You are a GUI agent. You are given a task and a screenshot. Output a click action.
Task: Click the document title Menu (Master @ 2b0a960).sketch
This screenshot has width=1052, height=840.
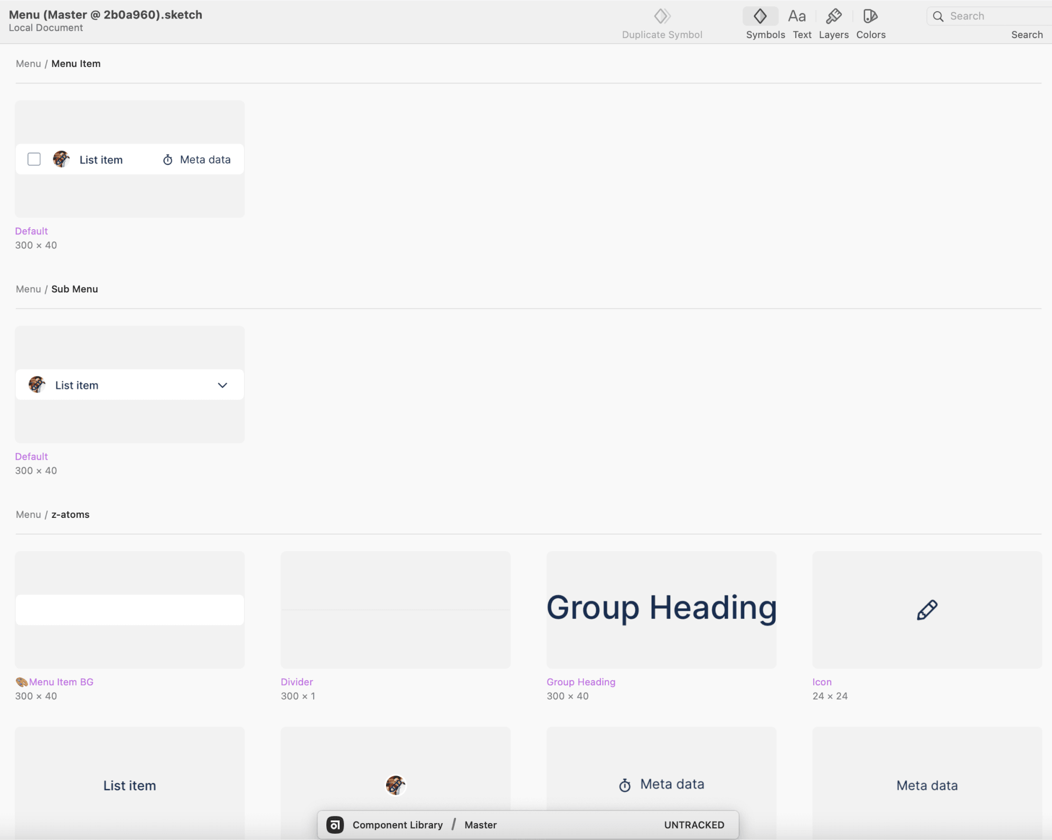tap(106, 15)
